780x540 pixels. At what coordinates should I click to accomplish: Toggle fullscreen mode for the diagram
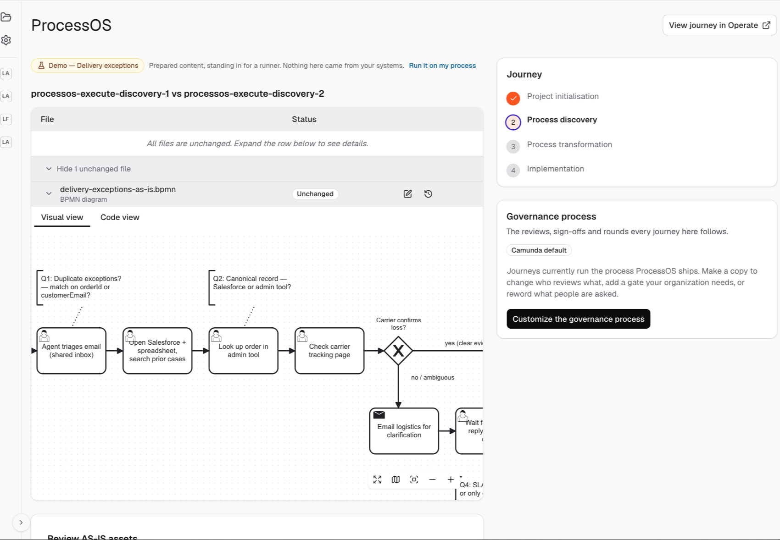pyautogui.click(x=377, y=479)
